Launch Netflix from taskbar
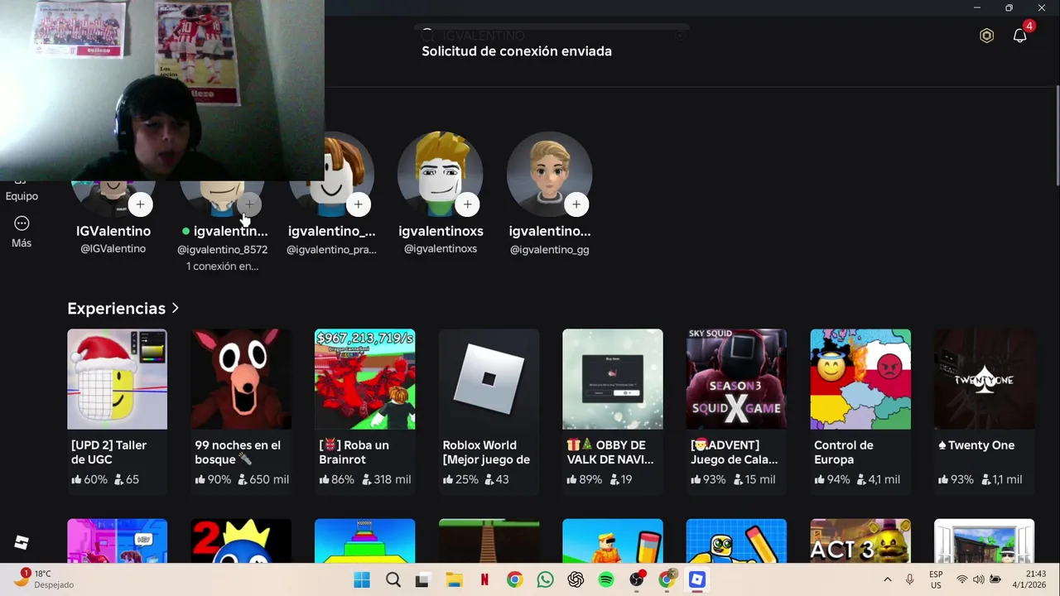1060x596 pixels. tap(484, 579)
